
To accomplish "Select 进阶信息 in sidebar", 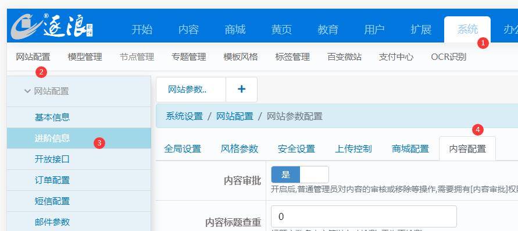I will 78,138.
